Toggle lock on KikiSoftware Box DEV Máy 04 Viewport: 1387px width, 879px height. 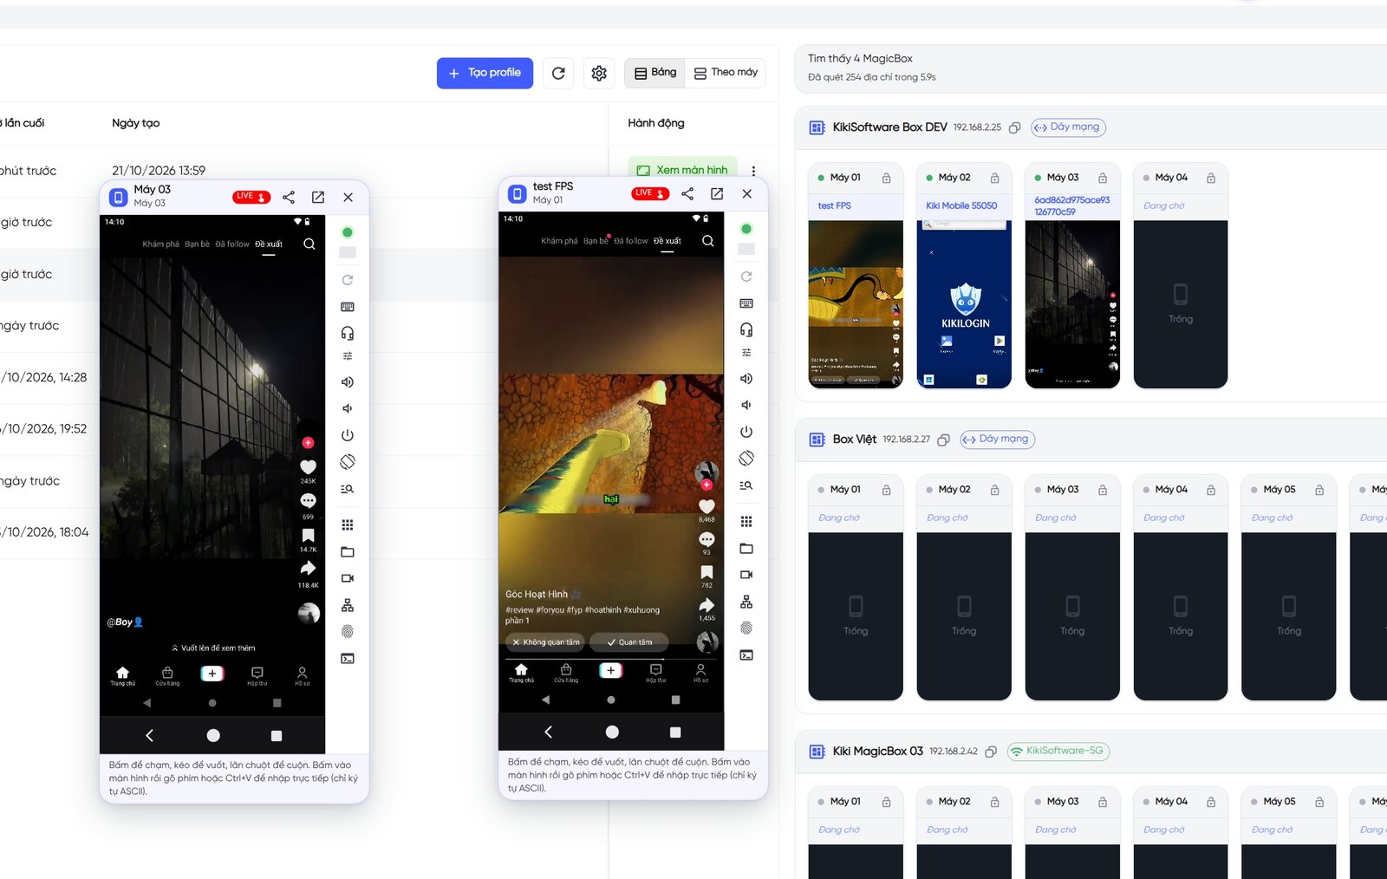pos(1211,178)
